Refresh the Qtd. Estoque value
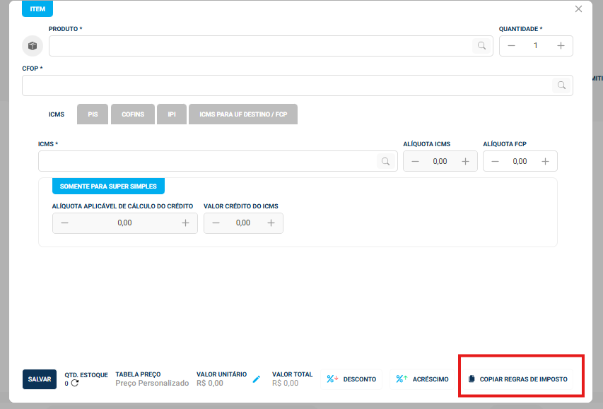The image size is (603, 409). [74, 384]
